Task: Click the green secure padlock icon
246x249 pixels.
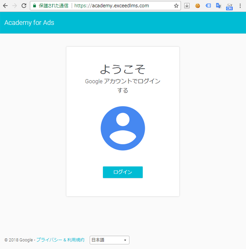Action: pyautogui.click(x=34, y=6)
